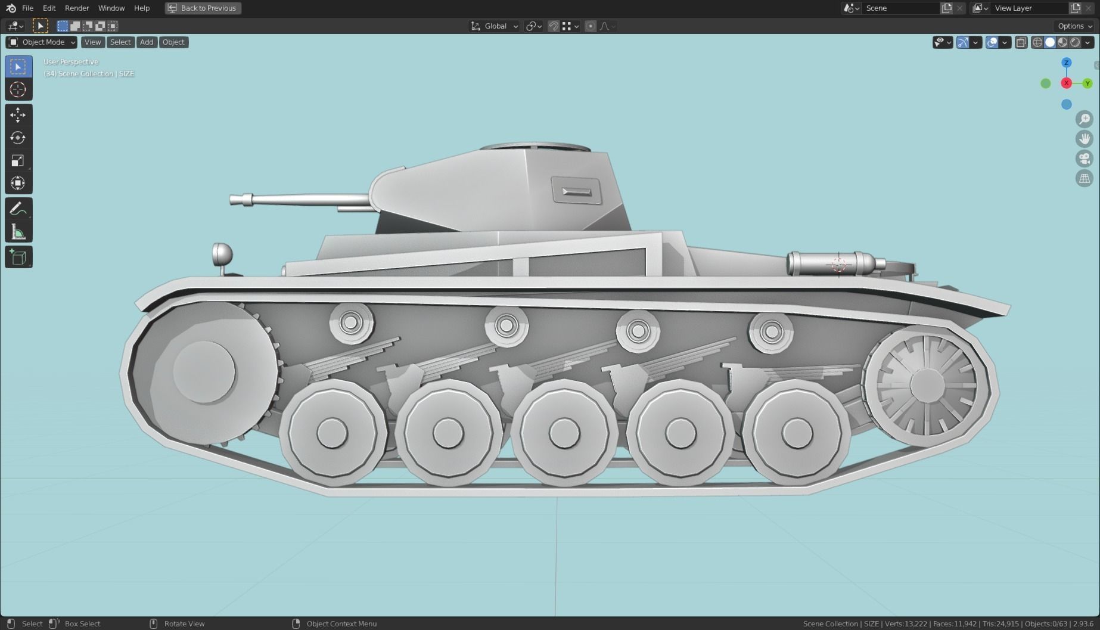Click the tweak select tool icon in header
Screen dimensions: 1100x630
(x=40, y=26)
